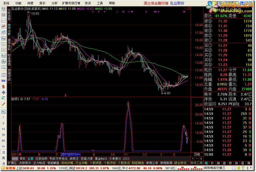Click the antenna signal icon in status bar

[x=243, y=168]
